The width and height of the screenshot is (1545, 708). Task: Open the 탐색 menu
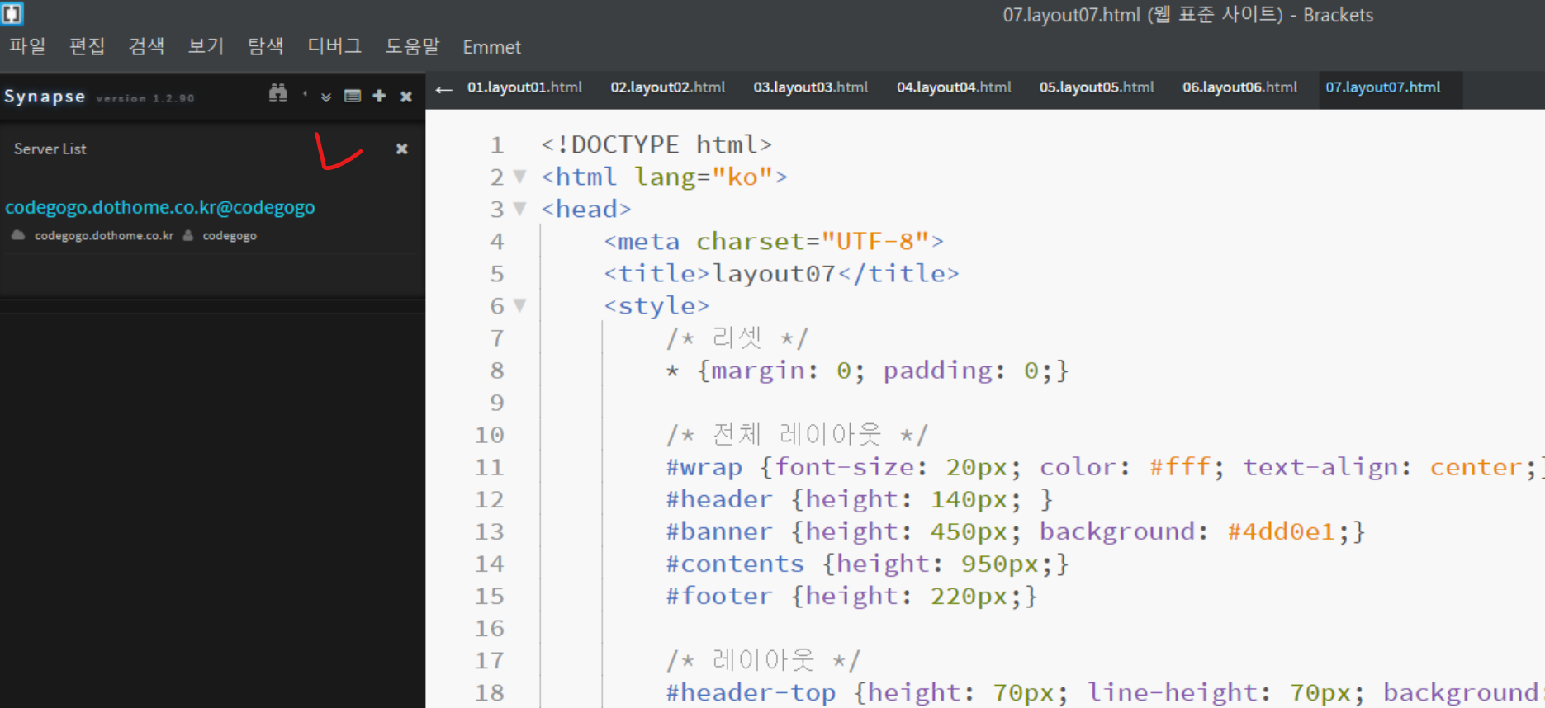pos(266,46)
